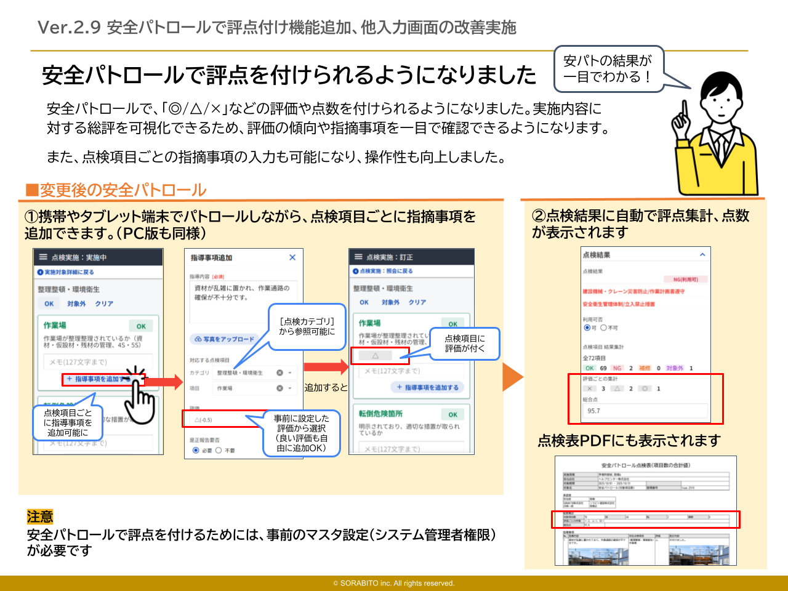The image size is (788, 591).
Task: Collapse the 点検結果 panel chevron
Action: [702, 255]
